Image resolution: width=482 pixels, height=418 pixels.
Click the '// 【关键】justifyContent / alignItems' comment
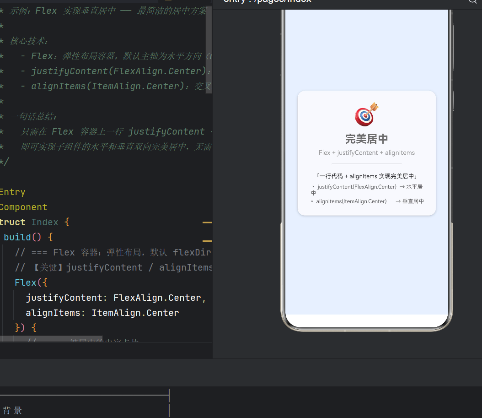point(113,267)
